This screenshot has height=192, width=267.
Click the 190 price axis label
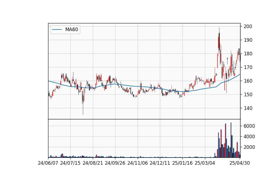[248, 40]
